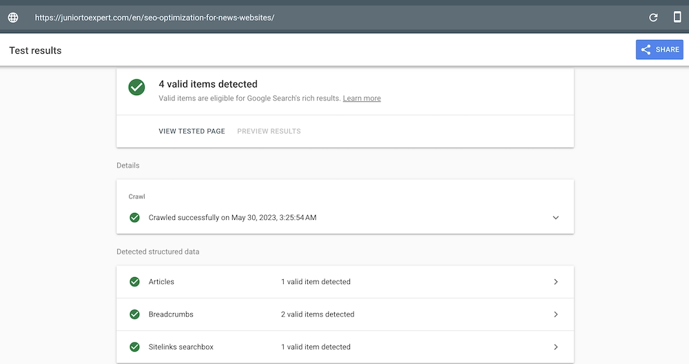Click the green check icon next to Breadcrumbs
This screenshot has height=364, width=689.
coord(135,314)
